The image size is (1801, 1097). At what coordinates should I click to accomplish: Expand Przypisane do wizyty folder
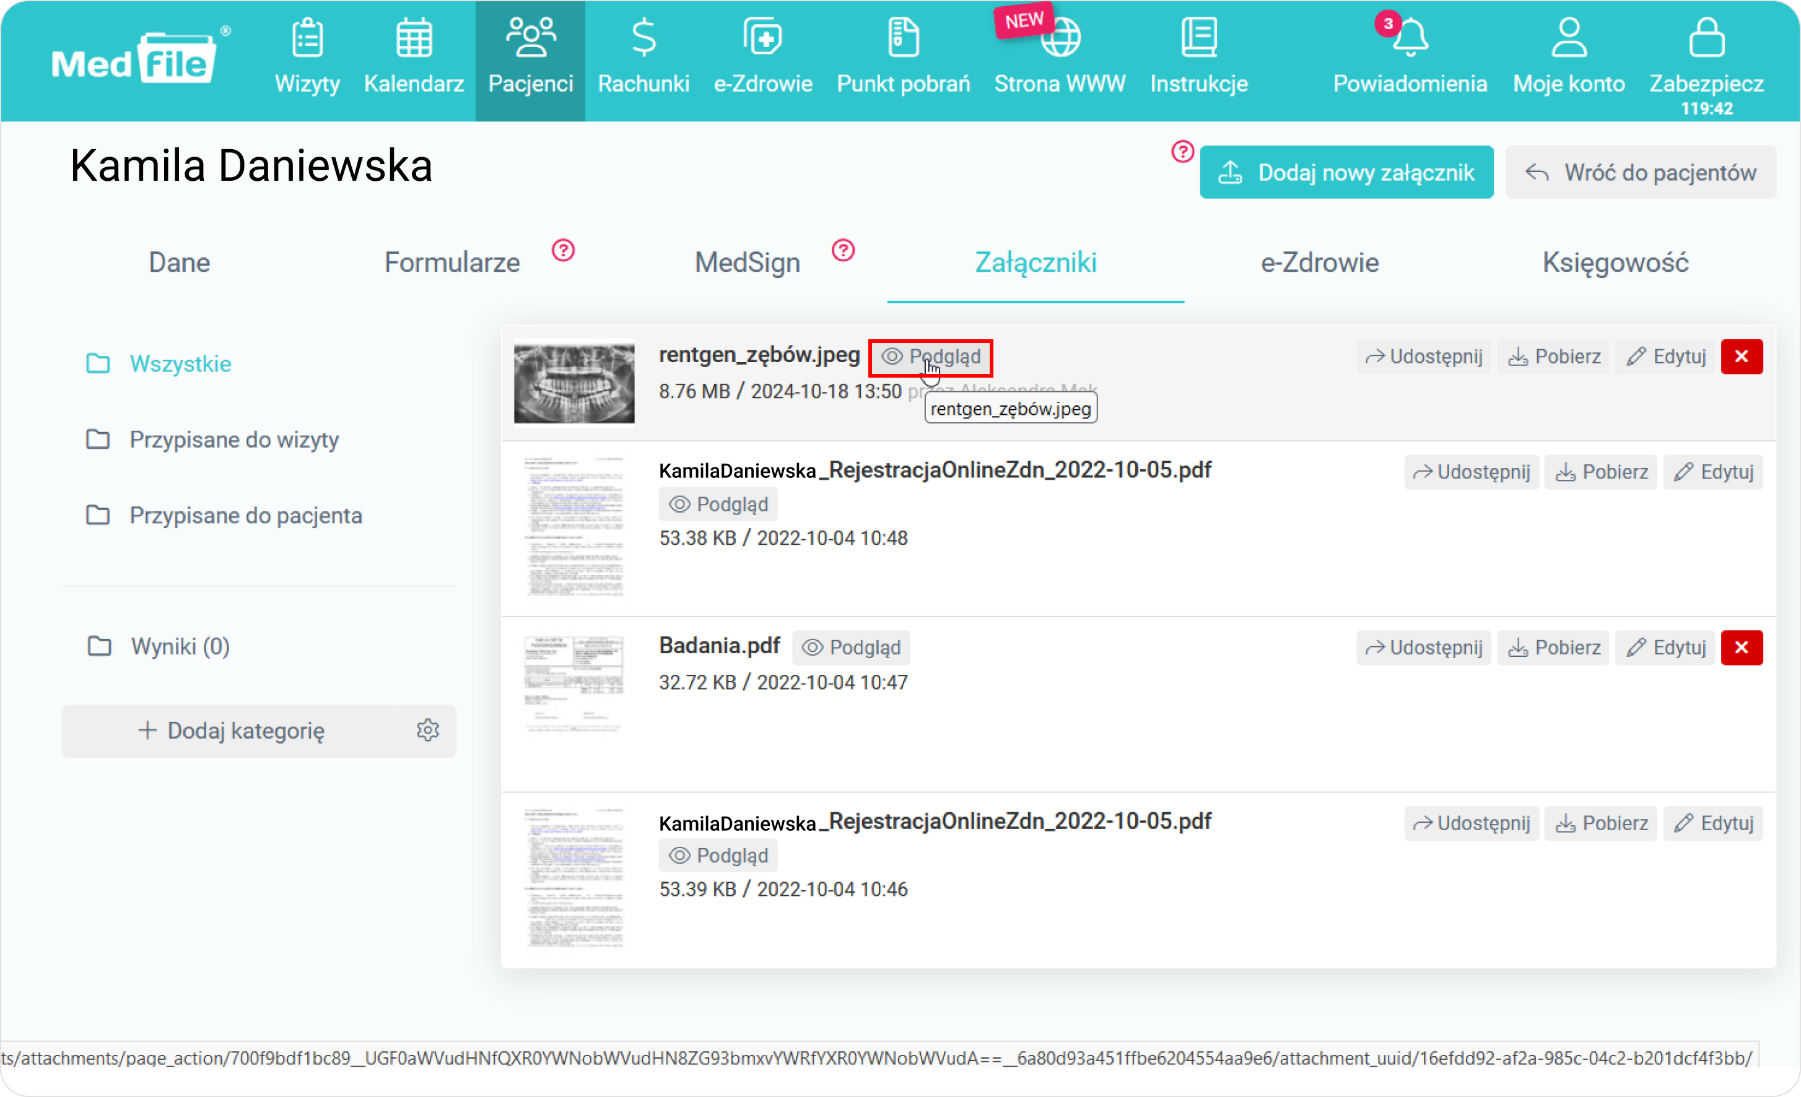tap(234, 438)
